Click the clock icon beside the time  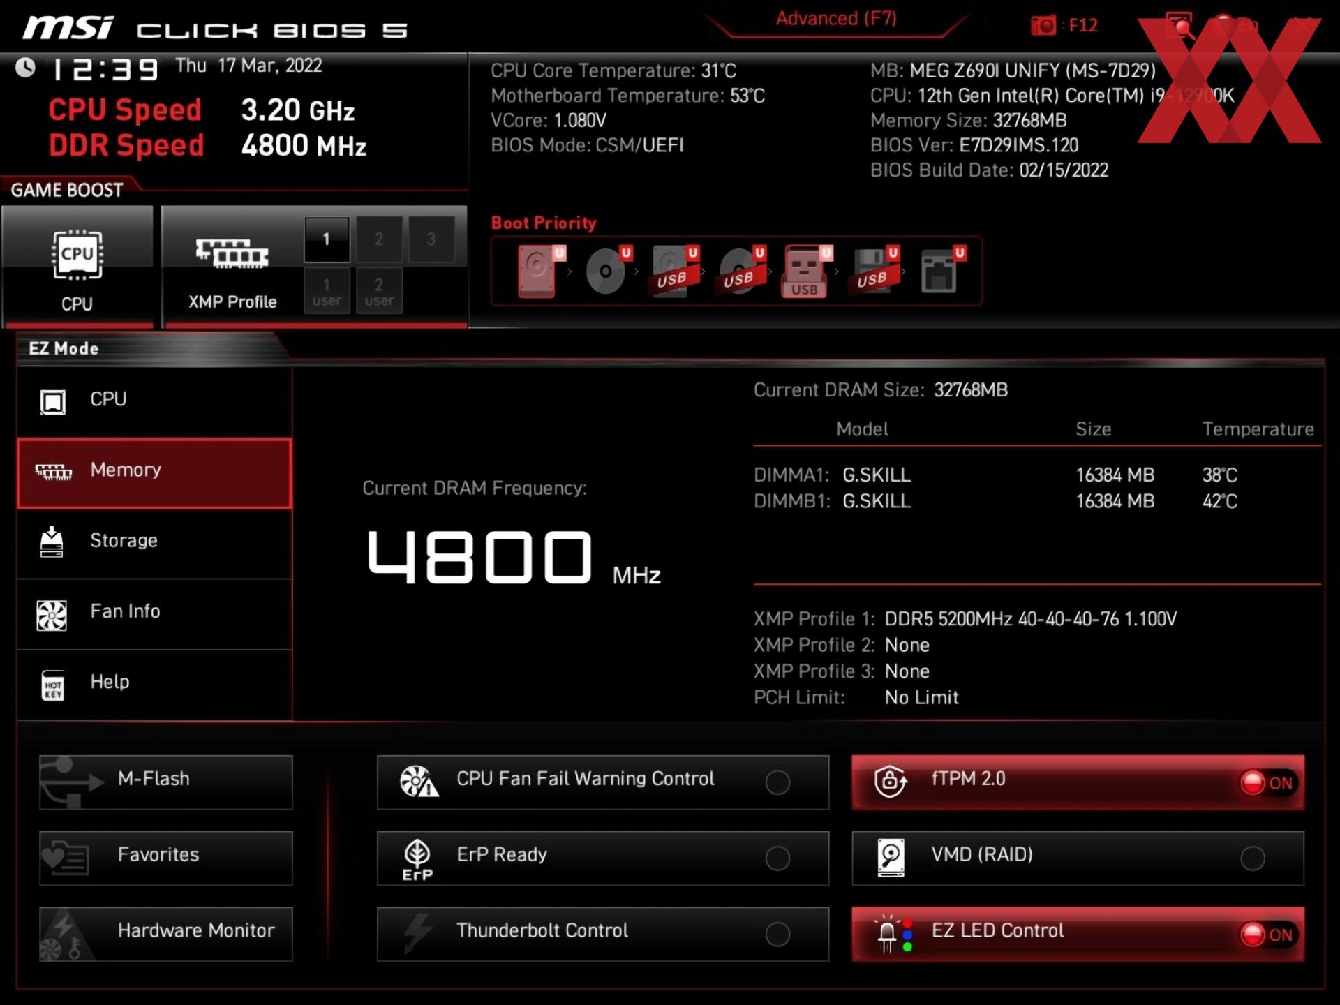click(x=26, y=68)
